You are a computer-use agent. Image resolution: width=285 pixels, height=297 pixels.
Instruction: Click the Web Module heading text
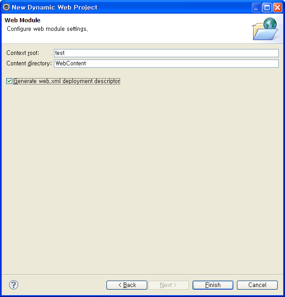pos(23,20)
